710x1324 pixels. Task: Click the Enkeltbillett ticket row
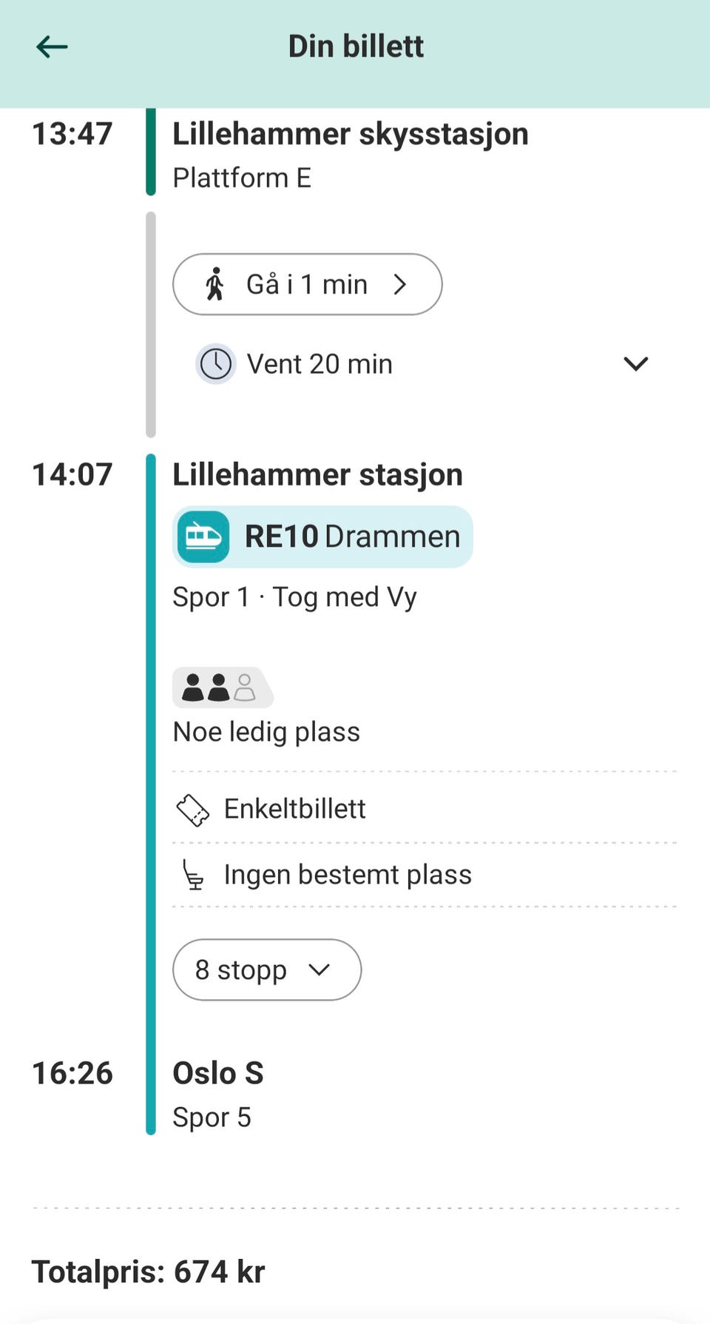[x=294, y=809]
